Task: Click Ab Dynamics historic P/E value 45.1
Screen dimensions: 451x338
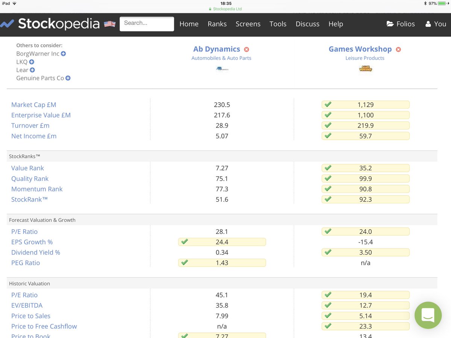Action: pos(222,295)
